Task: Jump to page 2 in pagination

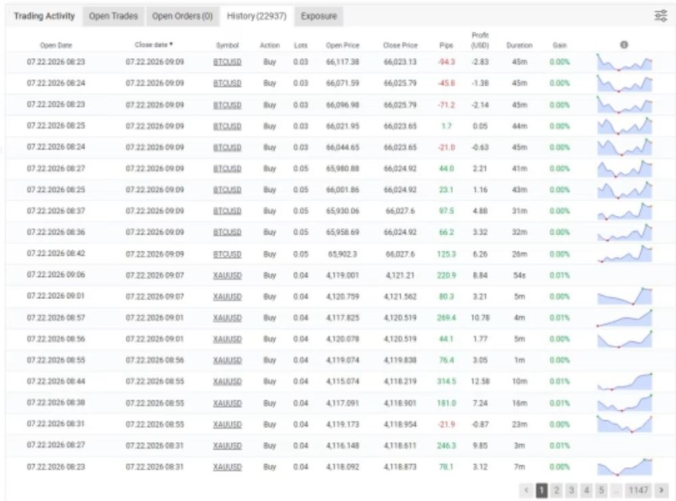Action: [556, 490]
